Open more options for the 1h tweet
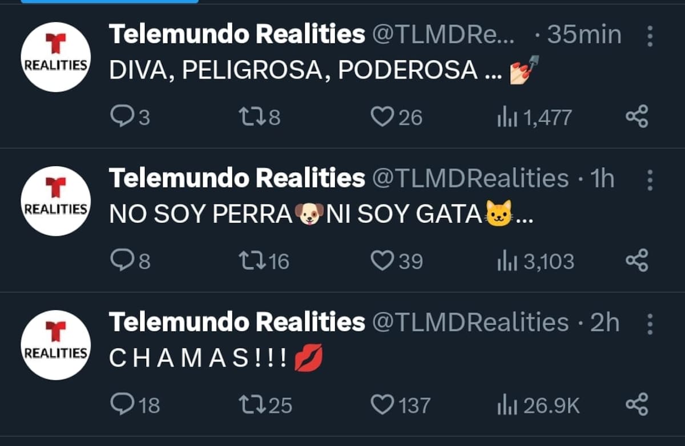 coord(650,180)
